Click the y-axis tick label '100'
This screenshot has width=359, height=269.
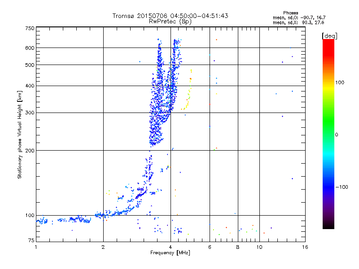30,215
